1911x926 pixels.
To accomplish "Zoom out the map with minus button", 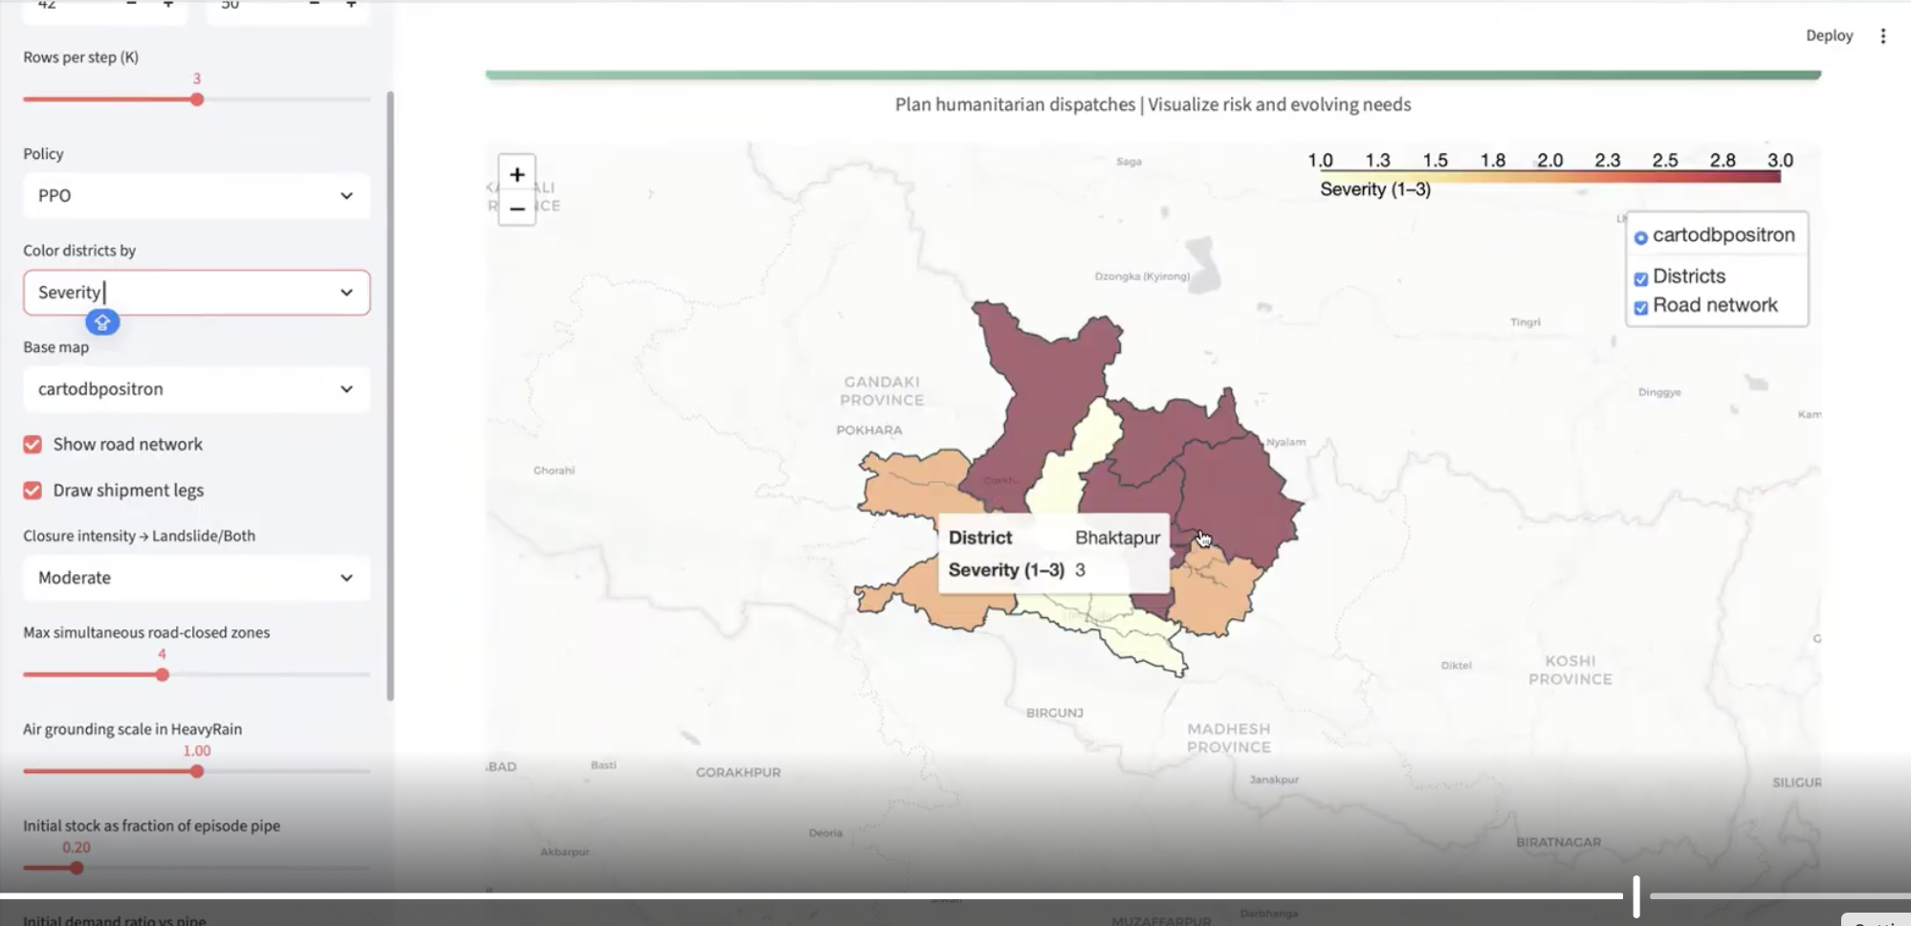I will tap(516, 209).
